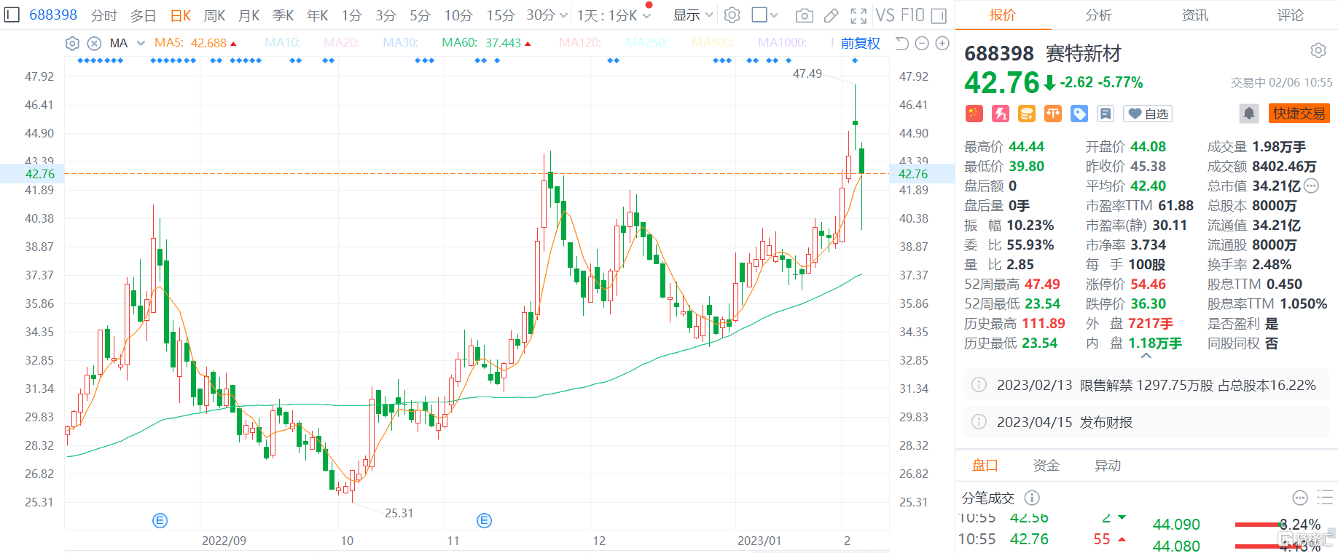This screenshot has width=1338, height=553.
Task: Click the earnings E marker near November
Action: (484, 520)
